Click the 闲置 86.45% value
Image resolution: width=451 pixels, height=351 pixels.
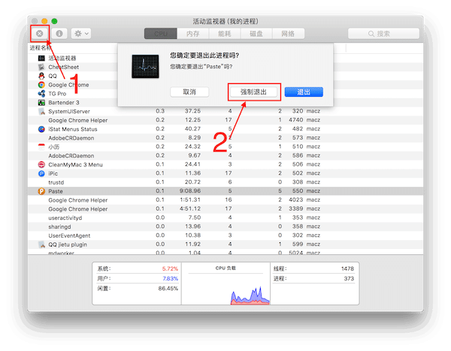pos(168,288)
